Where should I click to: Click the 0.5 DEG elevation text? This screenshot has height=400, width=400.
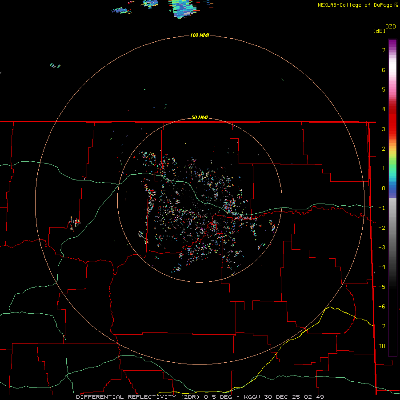218,397
